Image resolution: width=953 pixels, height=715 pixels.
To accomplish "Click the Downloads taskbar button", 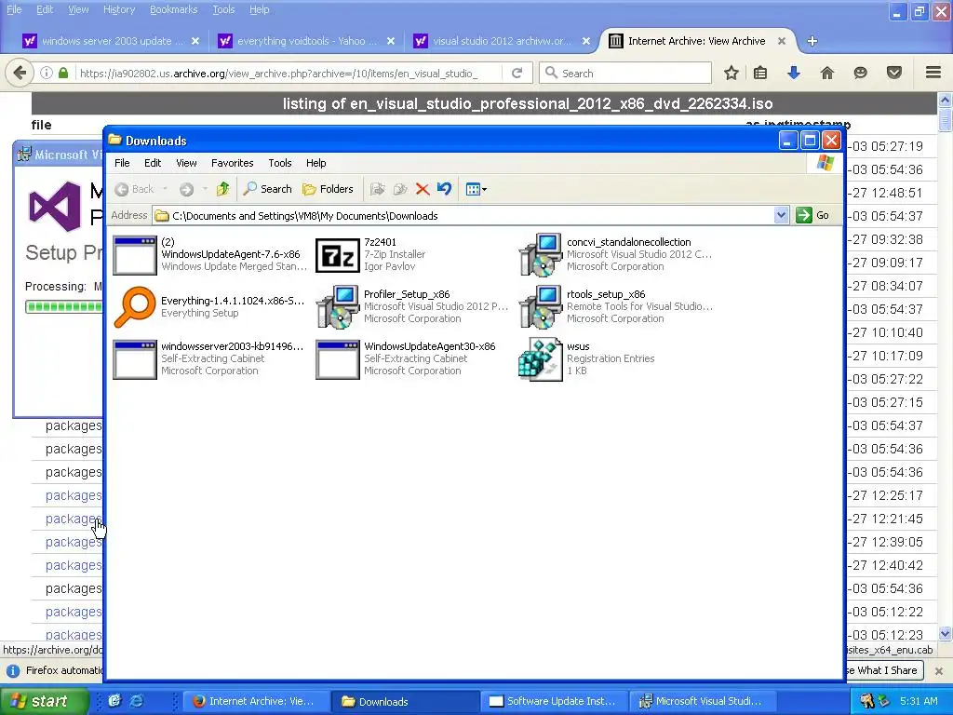I will [405, 701].
